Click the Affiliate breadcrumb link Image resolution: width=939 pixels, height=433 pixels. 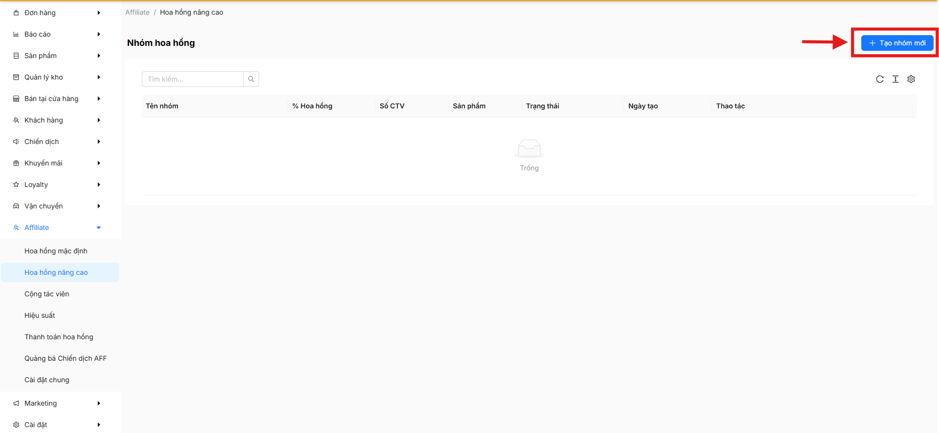137,12
